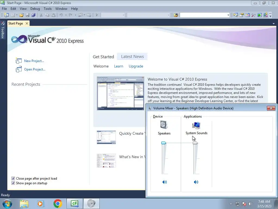The height and width of the screenshot is (209, 278).
Task: Click the Start Page green arrow icon
Action: tap(260, 15)
